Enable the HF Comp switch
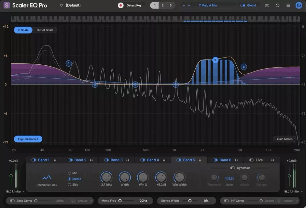 (x=226, y=201)
